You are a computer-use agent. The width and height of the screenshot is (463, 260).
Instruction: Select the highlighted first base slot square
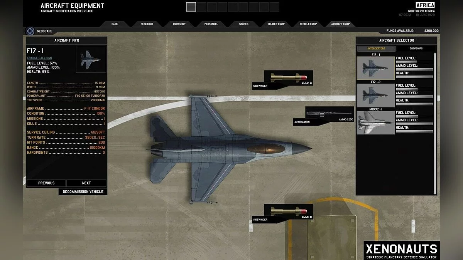tap(191, 7)
